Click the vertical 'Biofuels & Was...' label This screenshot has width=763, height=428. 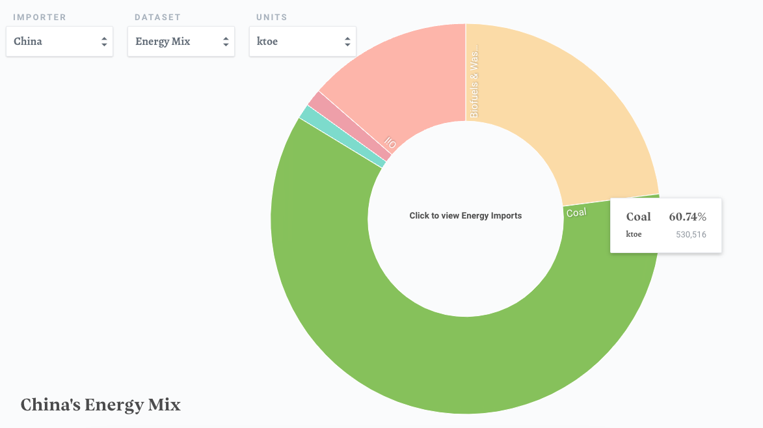click(x=474, y=81)
